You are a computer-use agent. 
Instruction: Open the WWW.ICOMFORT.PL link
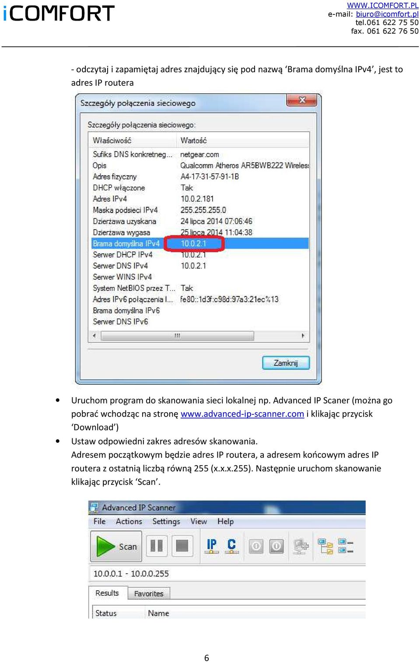pos(383,5)
